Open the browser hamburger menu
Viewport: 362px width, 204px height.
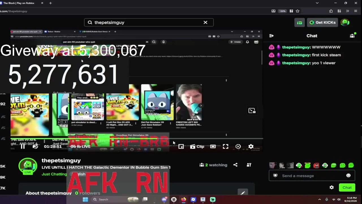coord(355,11)
